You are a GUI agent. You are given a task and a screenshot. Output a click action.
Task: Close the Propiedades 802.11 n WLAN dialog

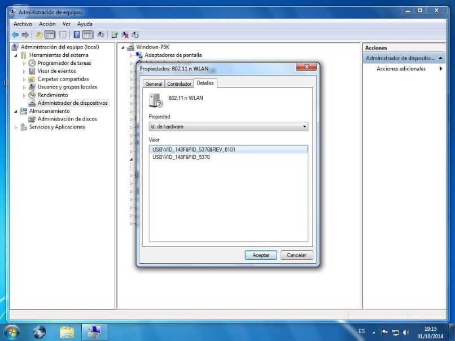307,67
